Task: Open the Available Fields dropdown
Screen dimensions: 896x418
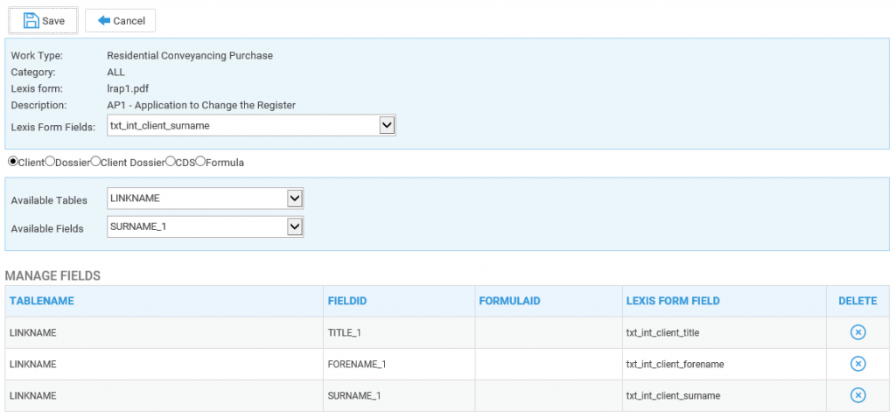Action: point(205,226)
